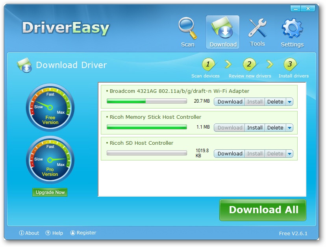326x247 pixels.
Task: Click the Download All button
Action: pyautogui.click(x=263, y=210)
